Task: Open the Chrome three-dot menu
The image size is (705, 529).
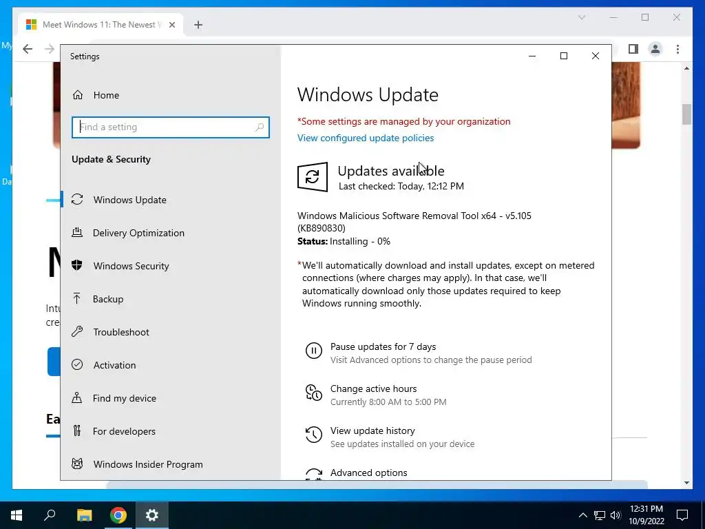Action: coord(677,49)
